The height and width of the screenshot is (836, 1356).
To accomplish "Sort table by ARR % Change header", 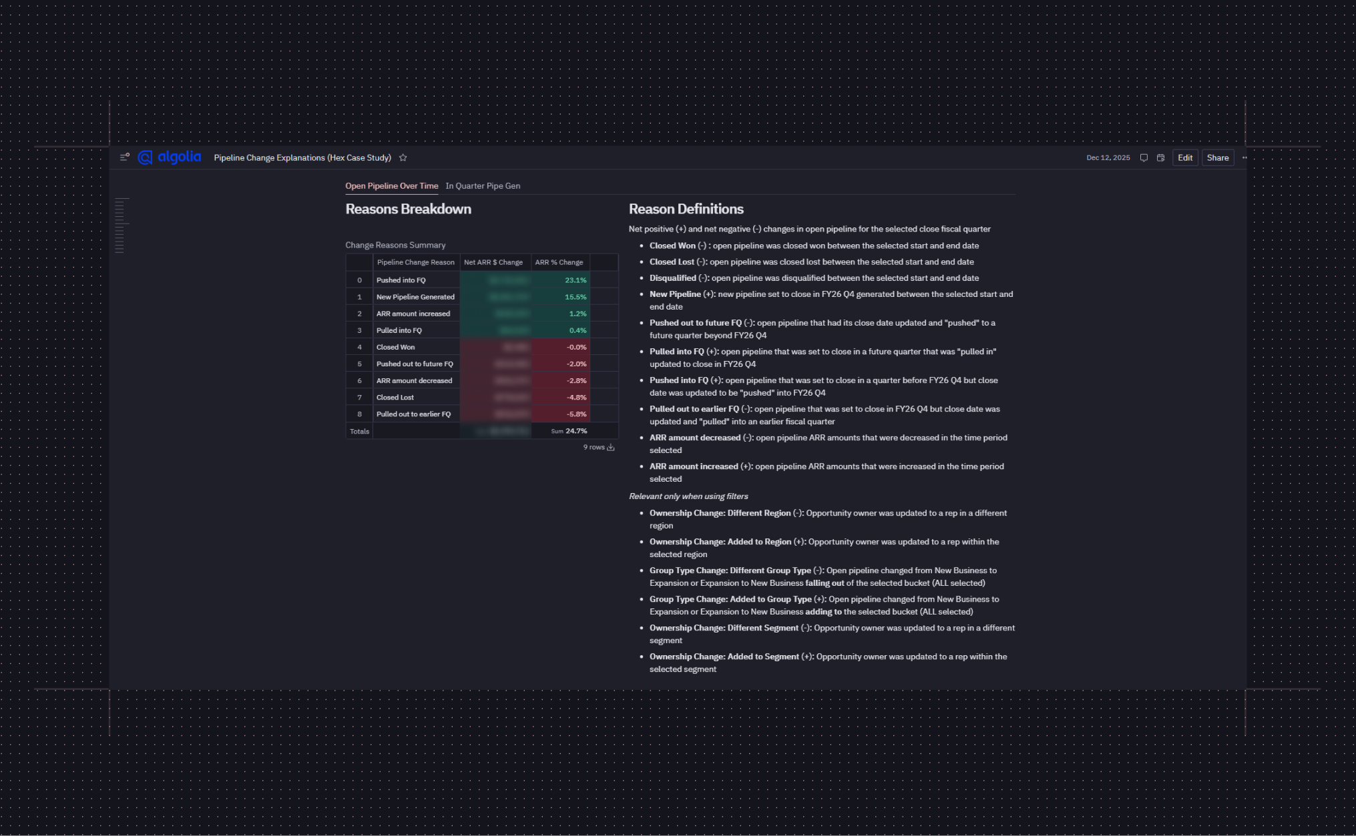I will (x=561, y=262).
